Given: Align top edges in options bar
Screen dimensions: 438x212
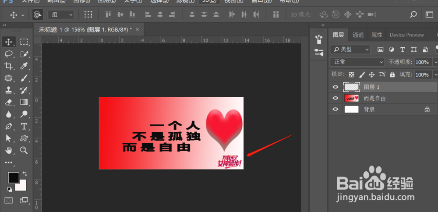Looking at the screenshot, I should (x=108, y=14).
